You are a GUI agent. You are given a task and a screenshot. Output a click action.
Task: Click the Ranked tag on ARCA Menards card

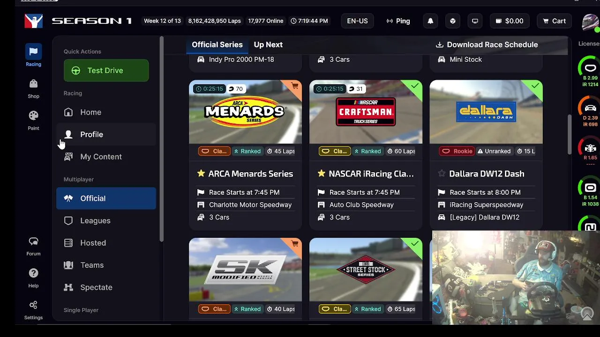pyautogui.click(x=247, y=151)
